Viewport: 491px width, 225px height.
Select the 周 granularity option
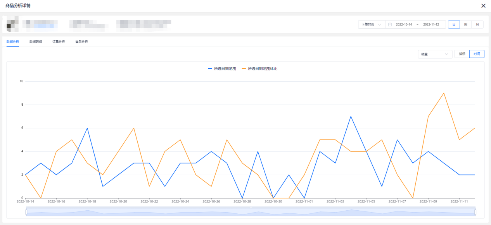click(465, 24)
